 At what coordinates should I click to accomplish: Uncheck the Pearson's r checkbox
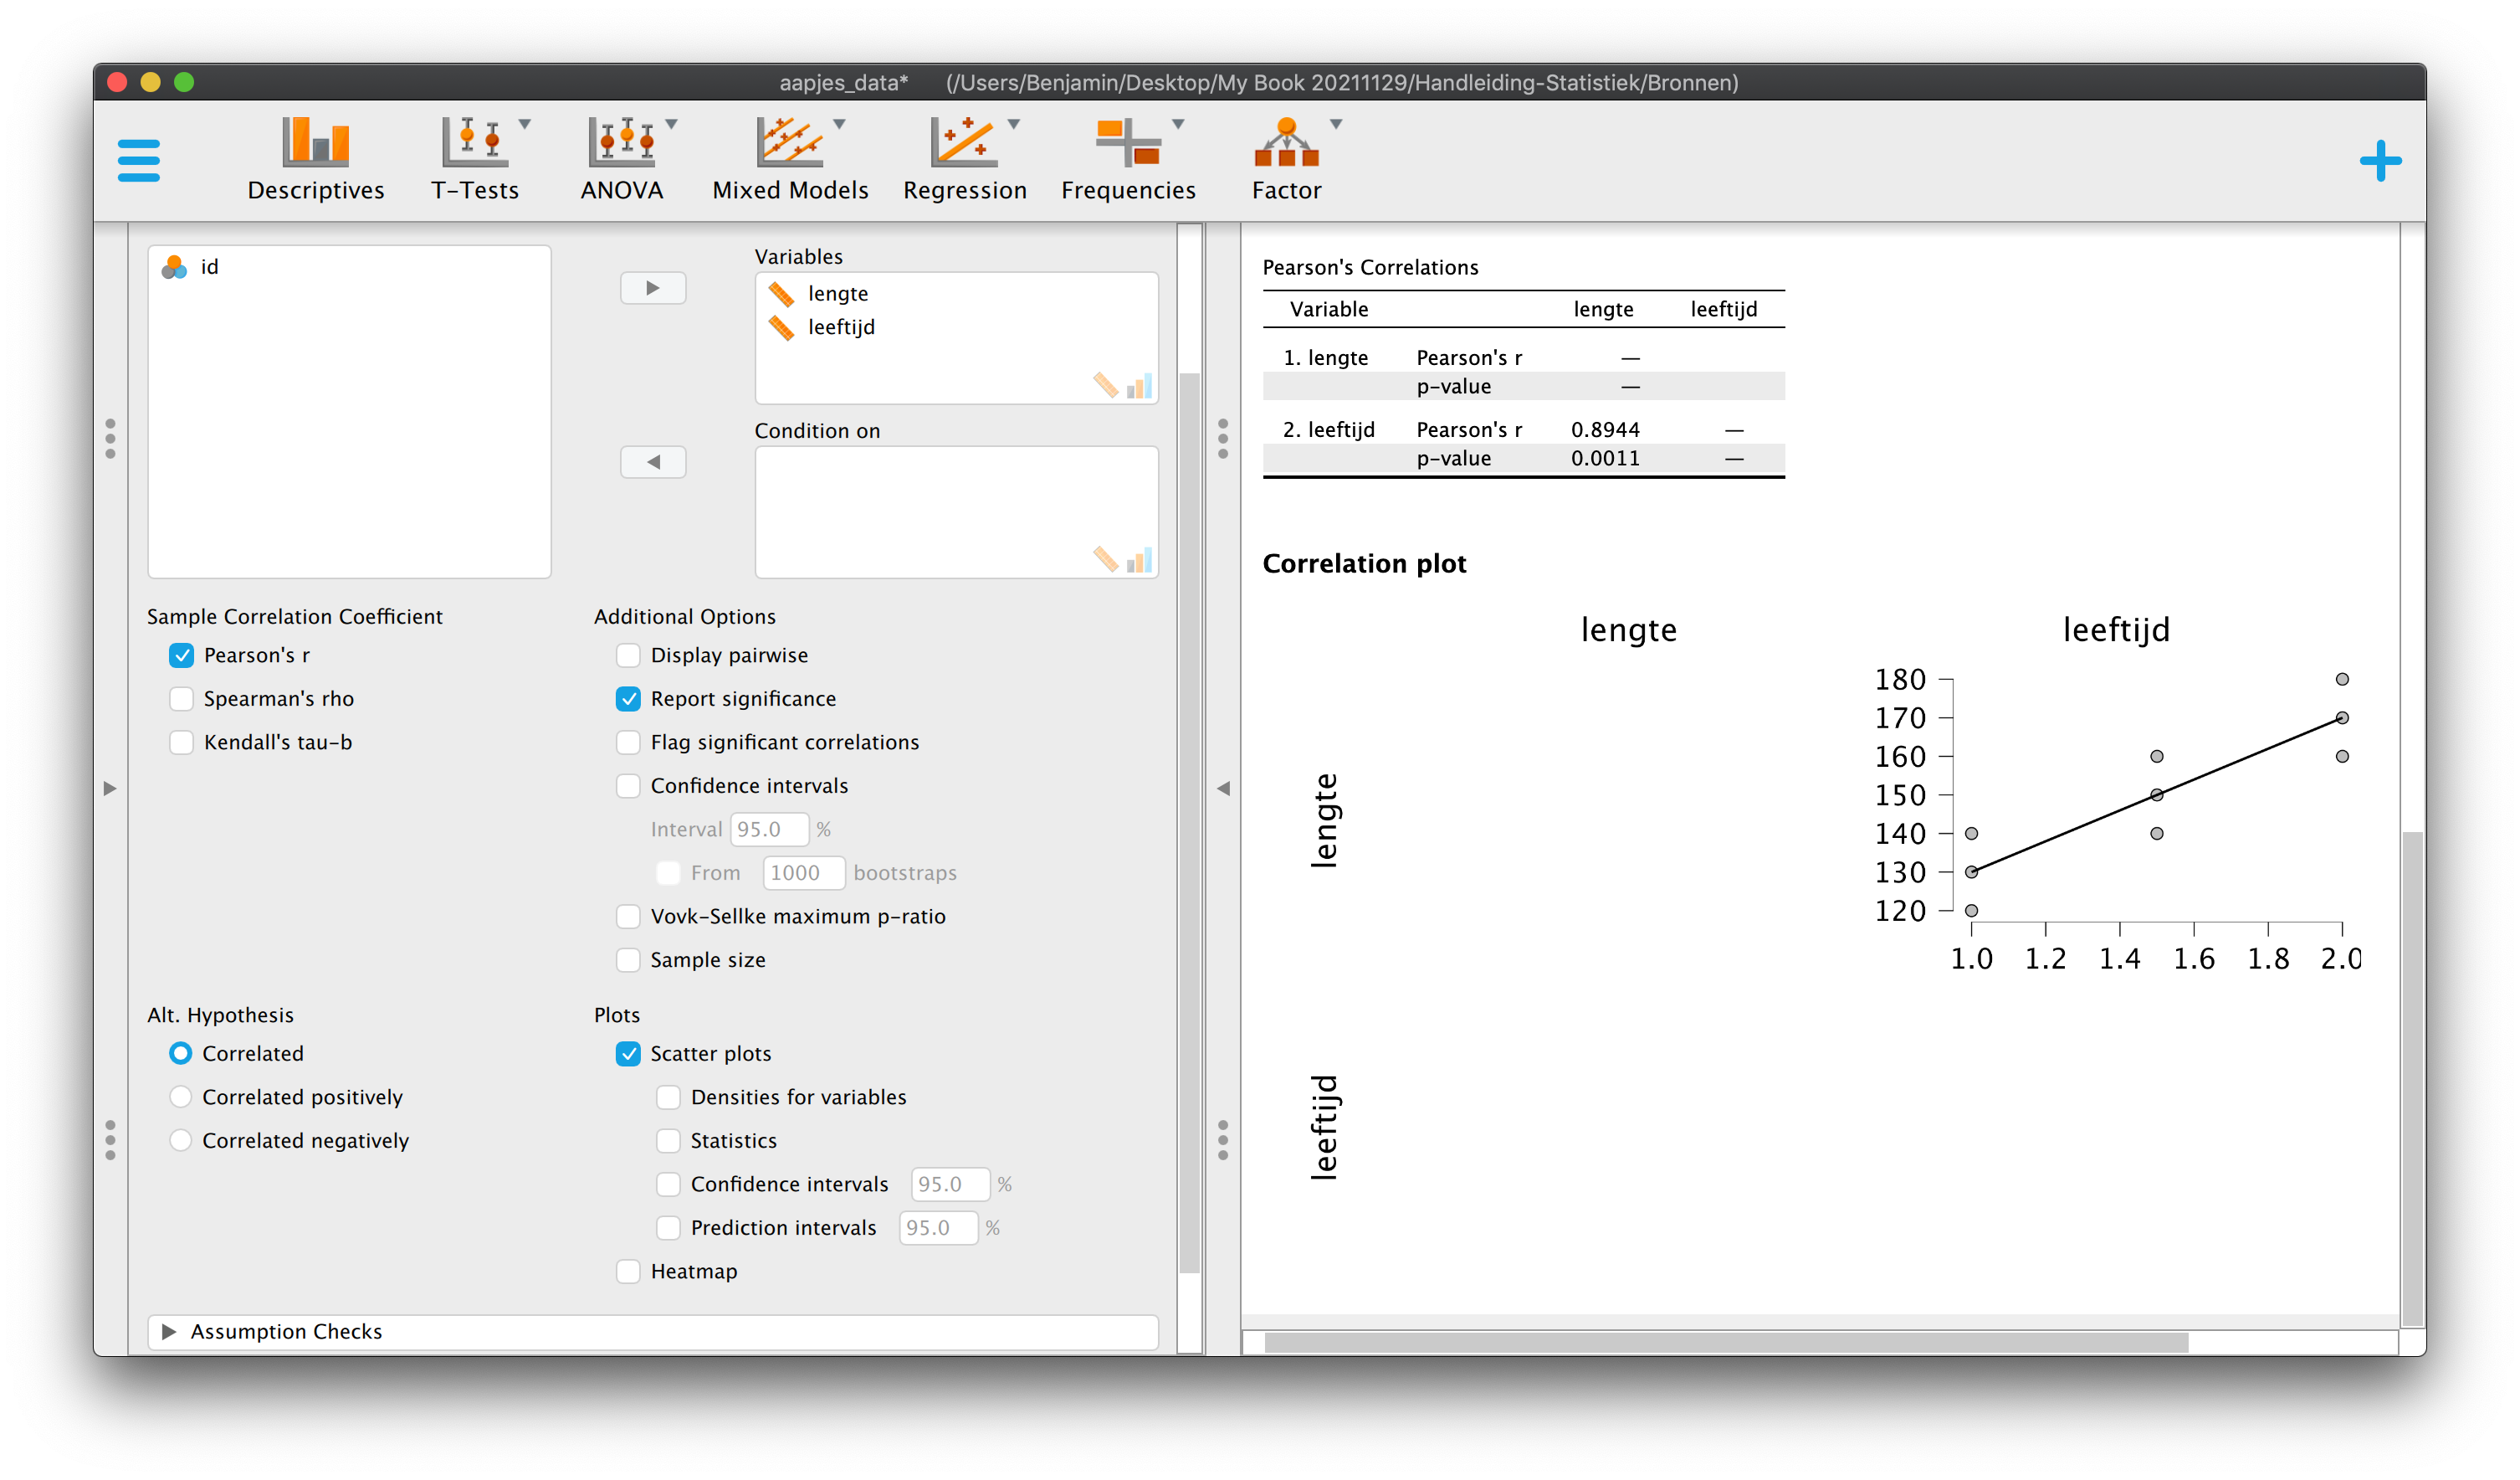pos(181,655)
